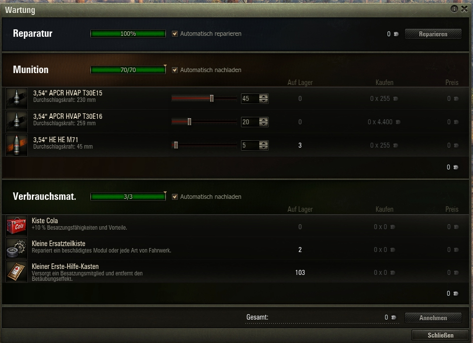Confirm changes with Annehmen button
The width and height of the screenshot is (473, 343).
433,318
